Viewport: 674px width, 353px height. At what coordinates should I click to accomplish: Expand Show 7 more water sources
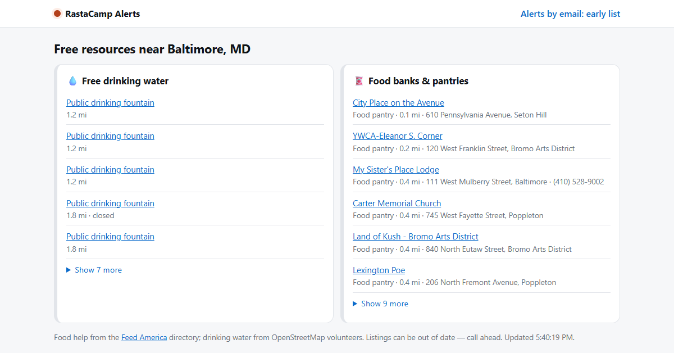94,270
